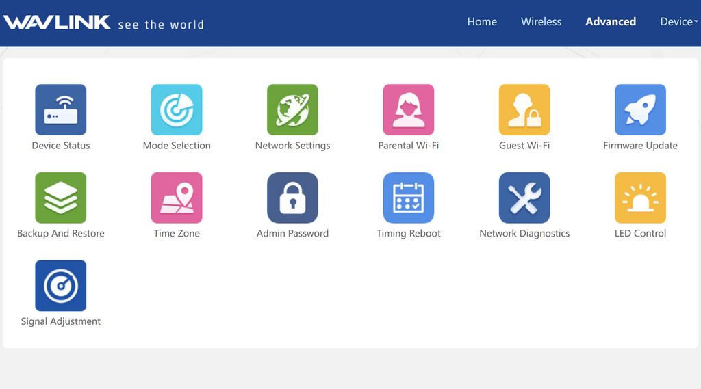Go to the Home tab
Image resolution: width=701 pixels, height=389 pixels.
[482, 22]
